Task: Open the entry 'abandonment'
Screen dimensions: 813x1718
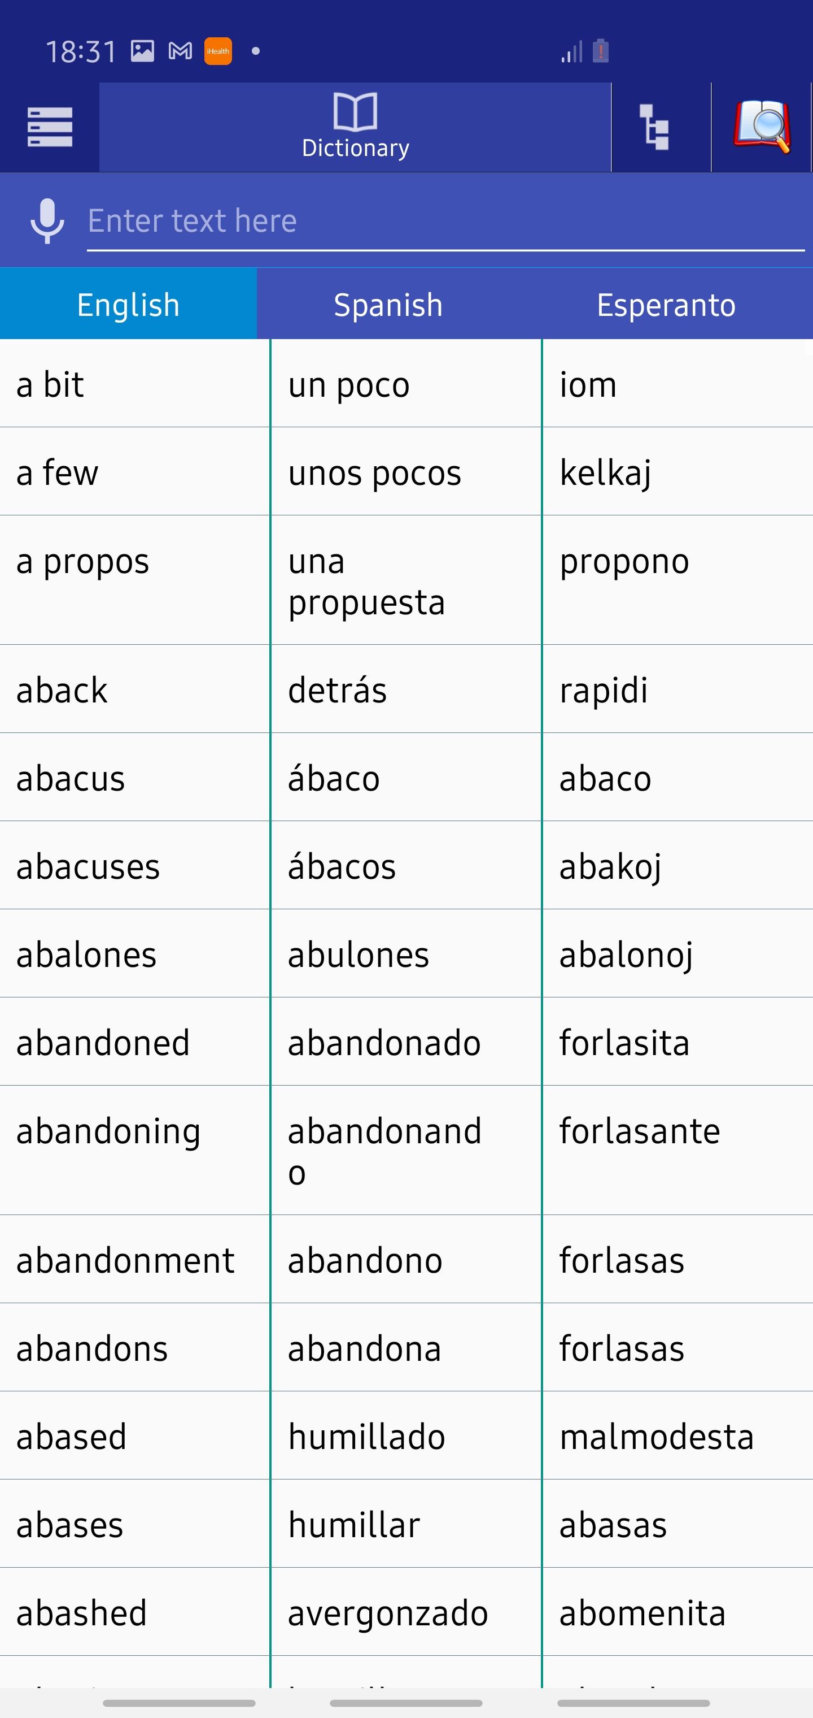Action: point(125,1260)
